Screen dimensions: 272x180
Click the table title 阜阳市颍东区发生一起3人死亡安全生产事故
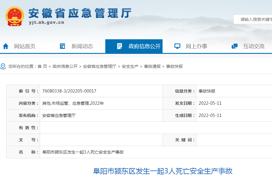(83, 152)
